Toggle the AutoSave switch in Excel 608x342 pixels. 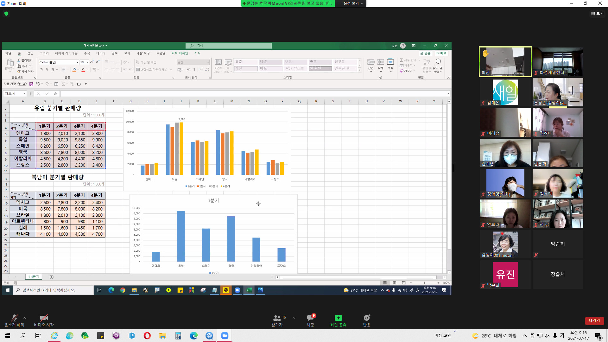tap(22, 84)
